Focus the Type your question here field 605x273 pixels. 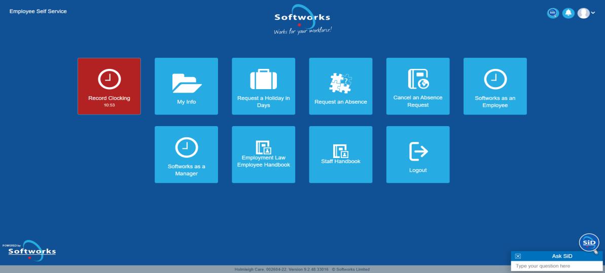(x=557, y=266)
